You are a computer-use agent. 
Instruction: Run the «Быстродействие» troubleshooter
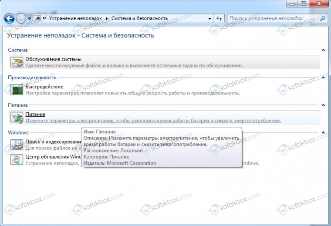(x=44, y=87)
